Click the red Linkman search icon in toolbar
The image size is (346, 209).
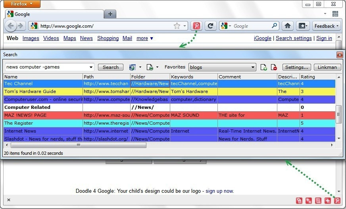pos(196,26)
